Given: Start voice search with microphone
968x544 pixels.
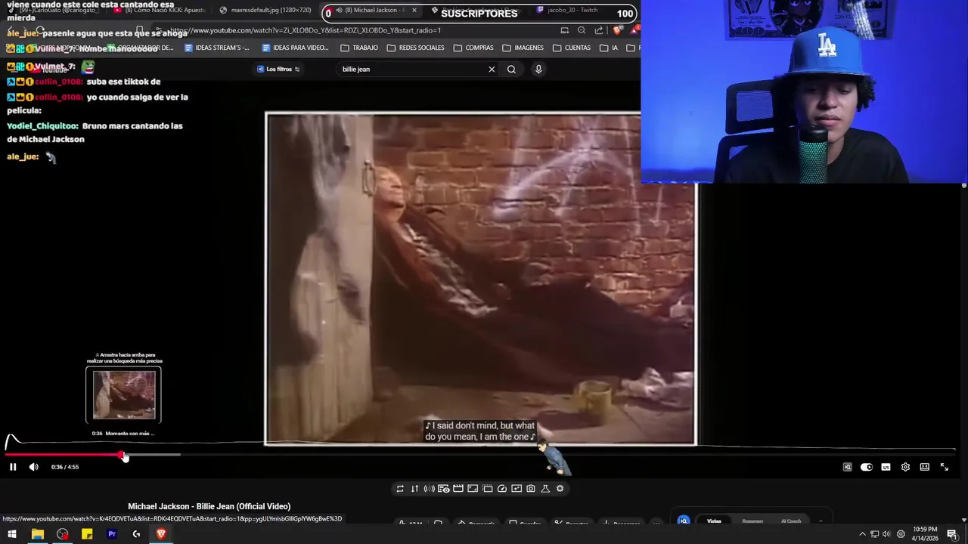Looking at the screenshot, I should (538, 70).
